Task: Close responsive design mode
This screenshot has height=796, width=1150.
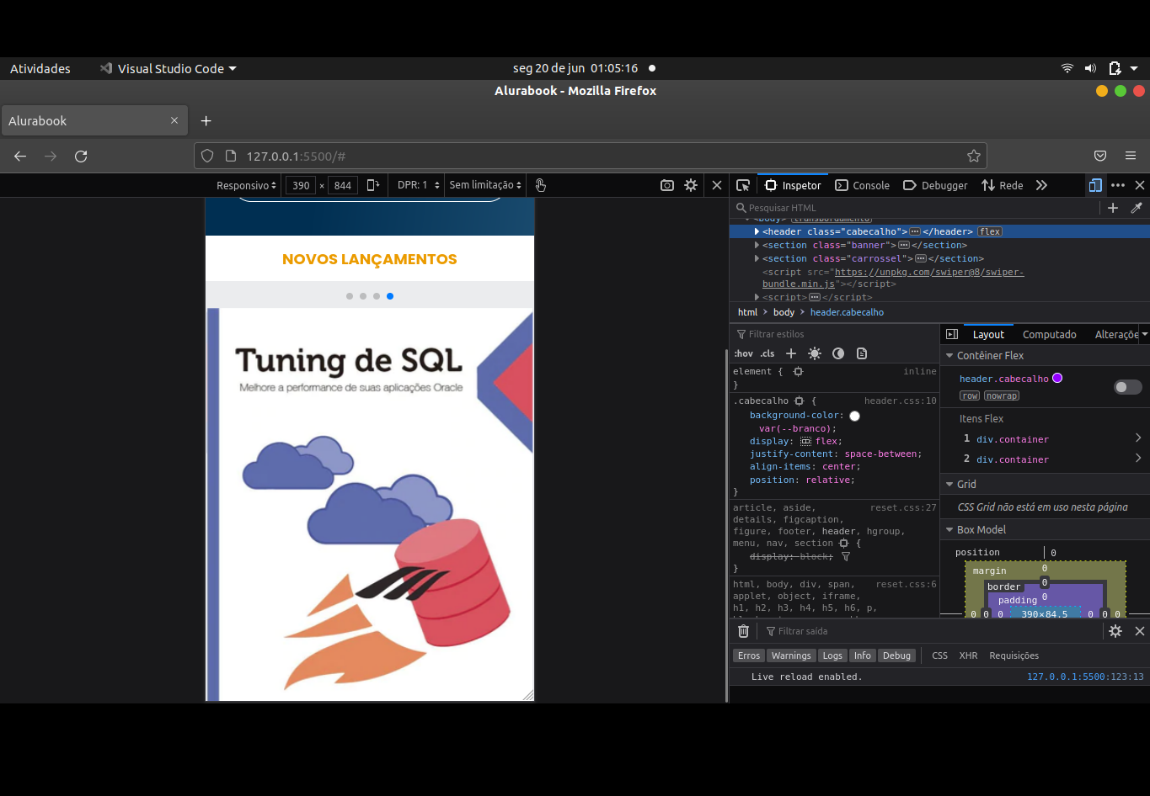Action: pos(717,185)
